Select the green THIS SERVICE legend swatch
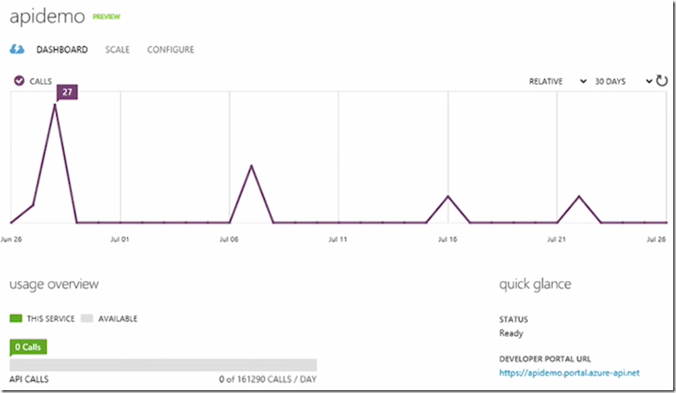676x393 pixels. pyautogui.click(x=16, y=318)
